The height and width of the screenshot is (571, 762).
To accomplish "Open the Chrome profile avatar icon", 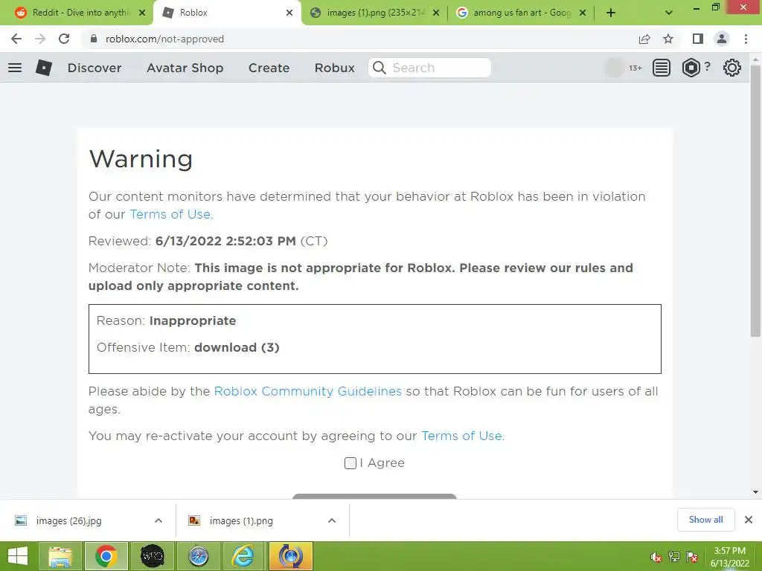I will tap(722, 39).
